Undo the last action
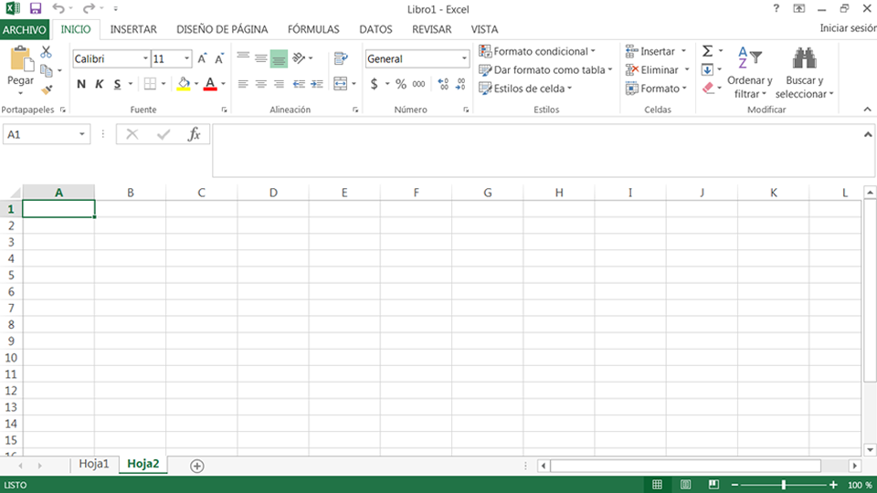The height and width of the screenshot is (493, 877). pos(58,8)
